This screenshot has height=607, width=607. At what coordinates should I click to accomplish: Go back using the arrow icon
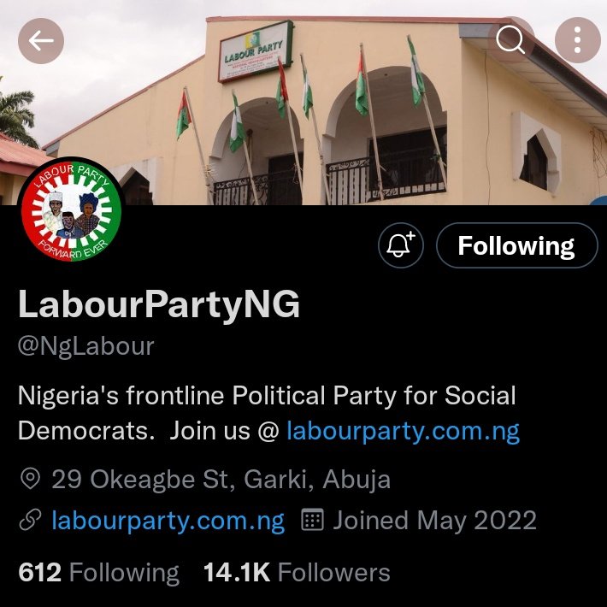pos(41,40)
